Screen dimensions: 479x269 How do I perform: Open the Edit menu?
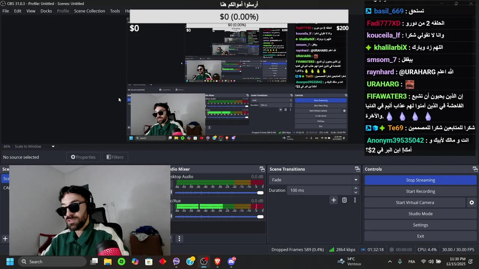(x=18, y=11)
